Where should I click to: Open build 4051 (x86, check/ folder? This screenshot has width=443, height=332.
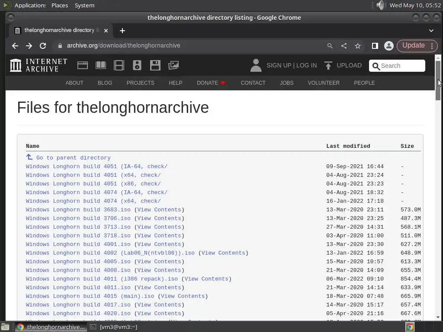pyautogui.click(x=93, y=184)
